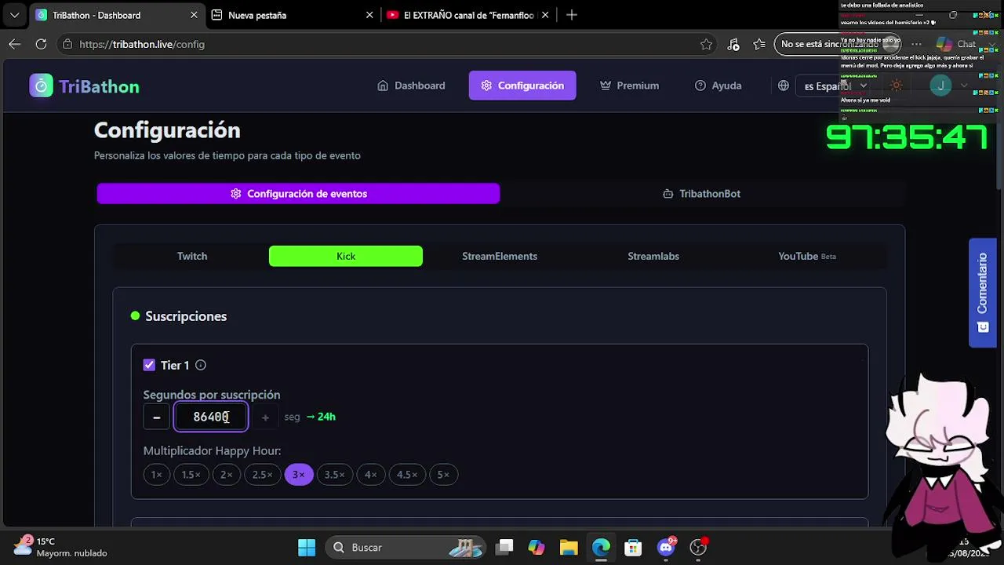
Task: Open the Comentario feedback side button
Action: tap(982, 292)
